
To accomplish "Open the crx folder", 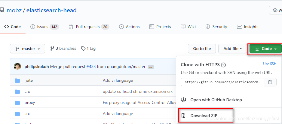I will 27,92.
